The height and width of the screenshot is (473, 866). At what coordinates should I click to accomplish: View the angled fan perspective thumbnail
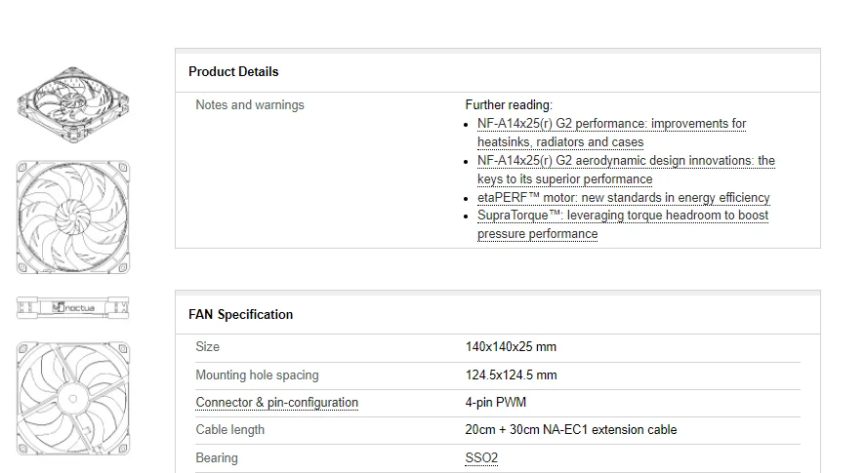click(x=73, y=105)
